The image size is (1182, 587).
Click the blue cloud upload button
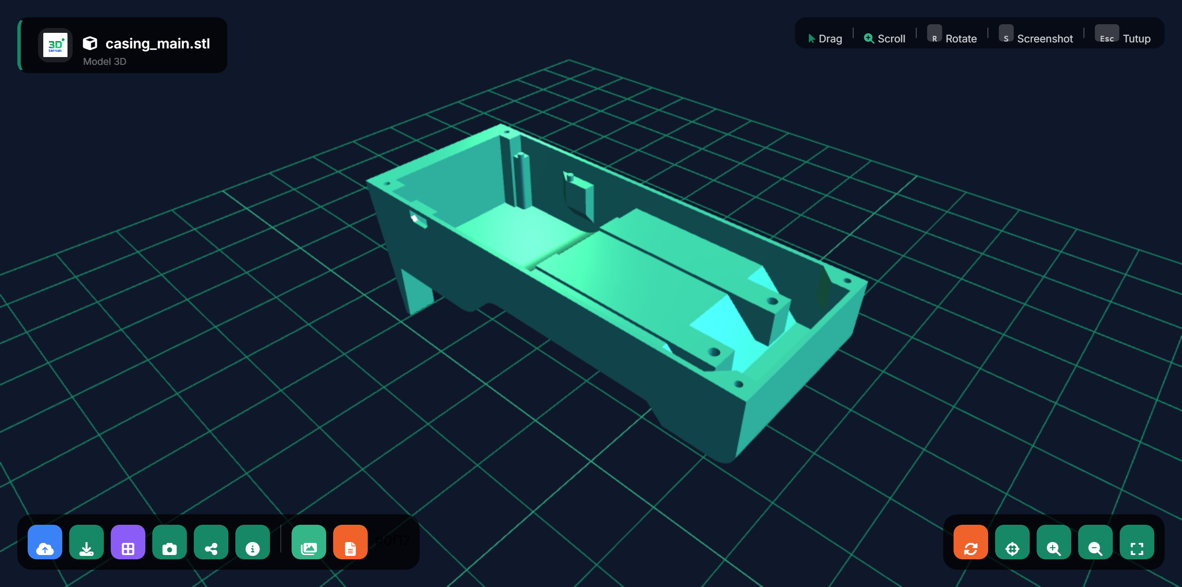pos(45,542)
